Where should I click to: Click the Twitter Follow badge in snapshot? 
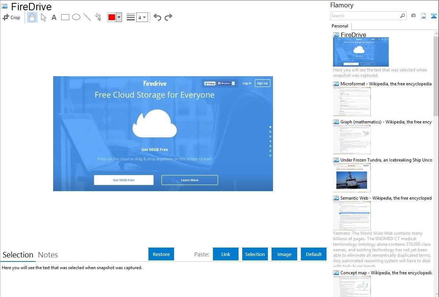(x=210, y=83)
